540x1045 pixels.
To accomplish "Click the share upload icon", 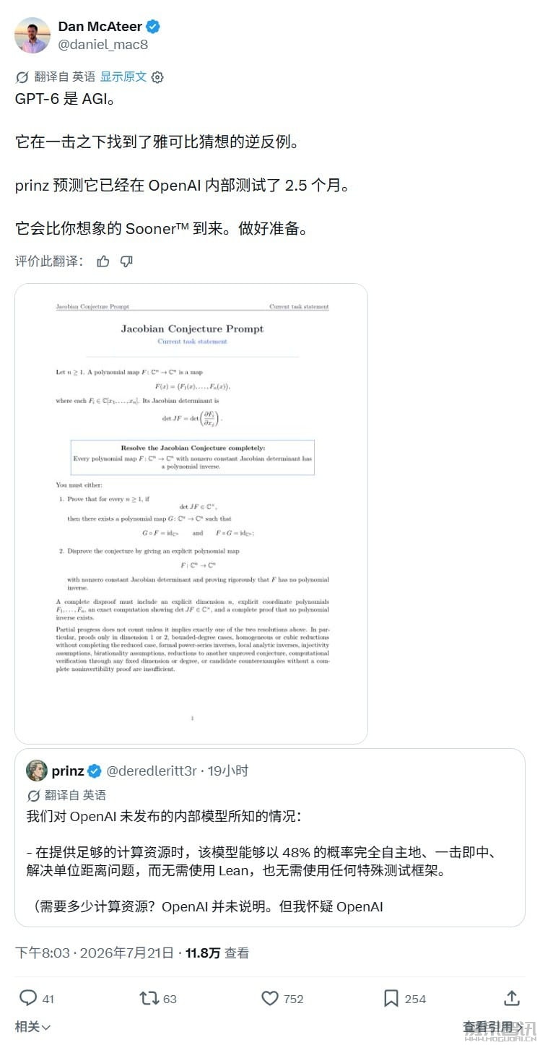I will click(x=512, y=997).
